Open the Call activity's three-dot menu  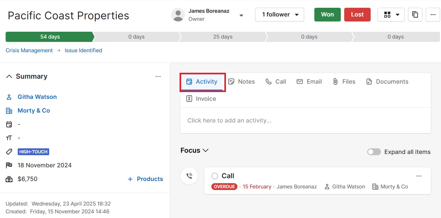point(419,176)
